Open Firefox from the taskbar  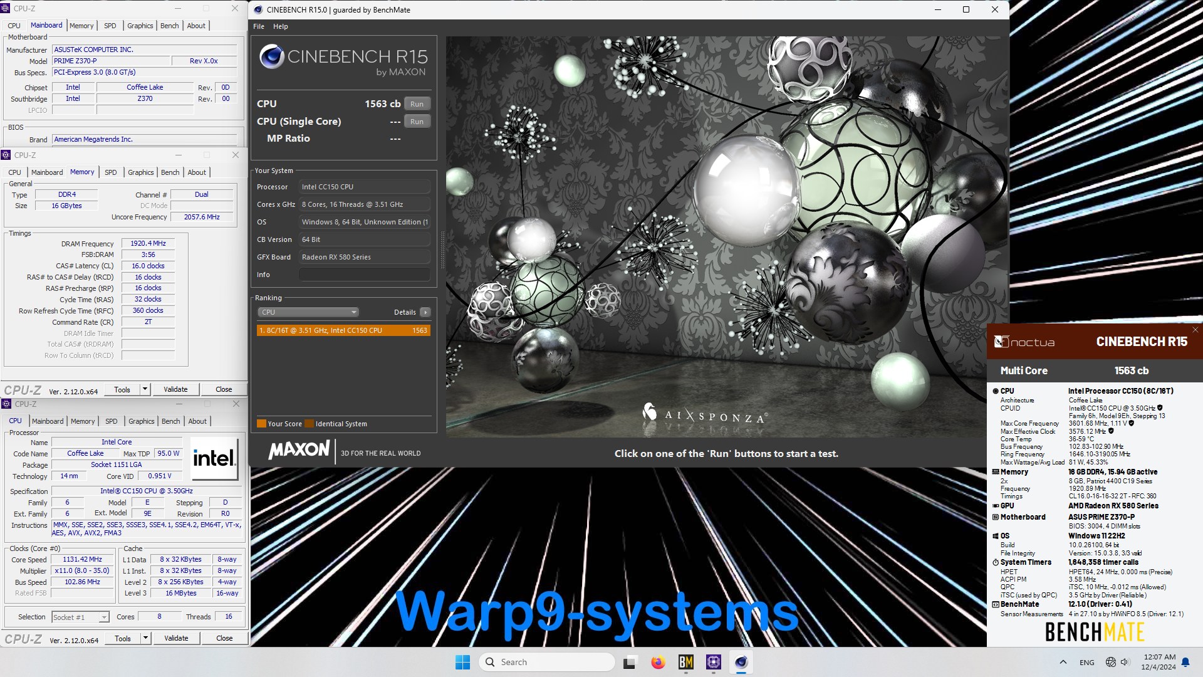[x=658, y=662]
